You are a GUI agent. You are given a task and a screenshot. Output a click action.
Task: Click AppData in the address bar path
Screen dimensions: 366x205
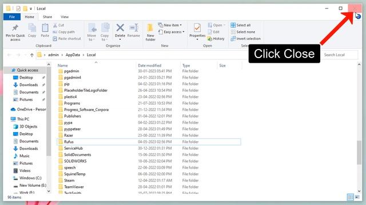(73, 55)
